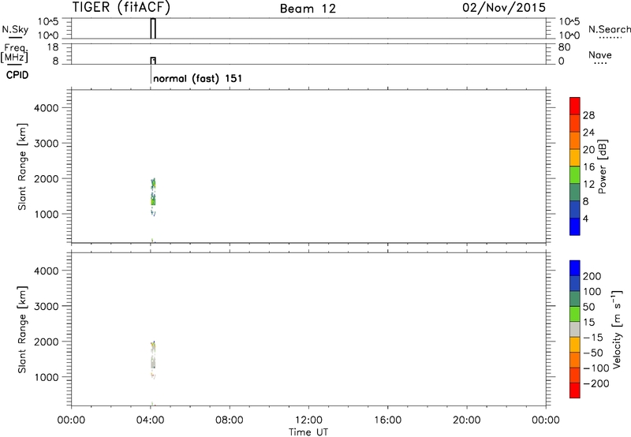The height and width of the screenshot is (437, 631).
Task: Click the 'Velocity [m s-1]' colorbar label
Action: click(617, 329)
